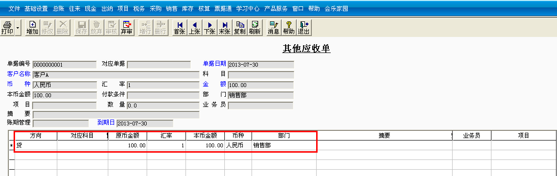Click the 付款条件 input field
The width and height of the screenshot is (557, 176).
pos(163,95)
